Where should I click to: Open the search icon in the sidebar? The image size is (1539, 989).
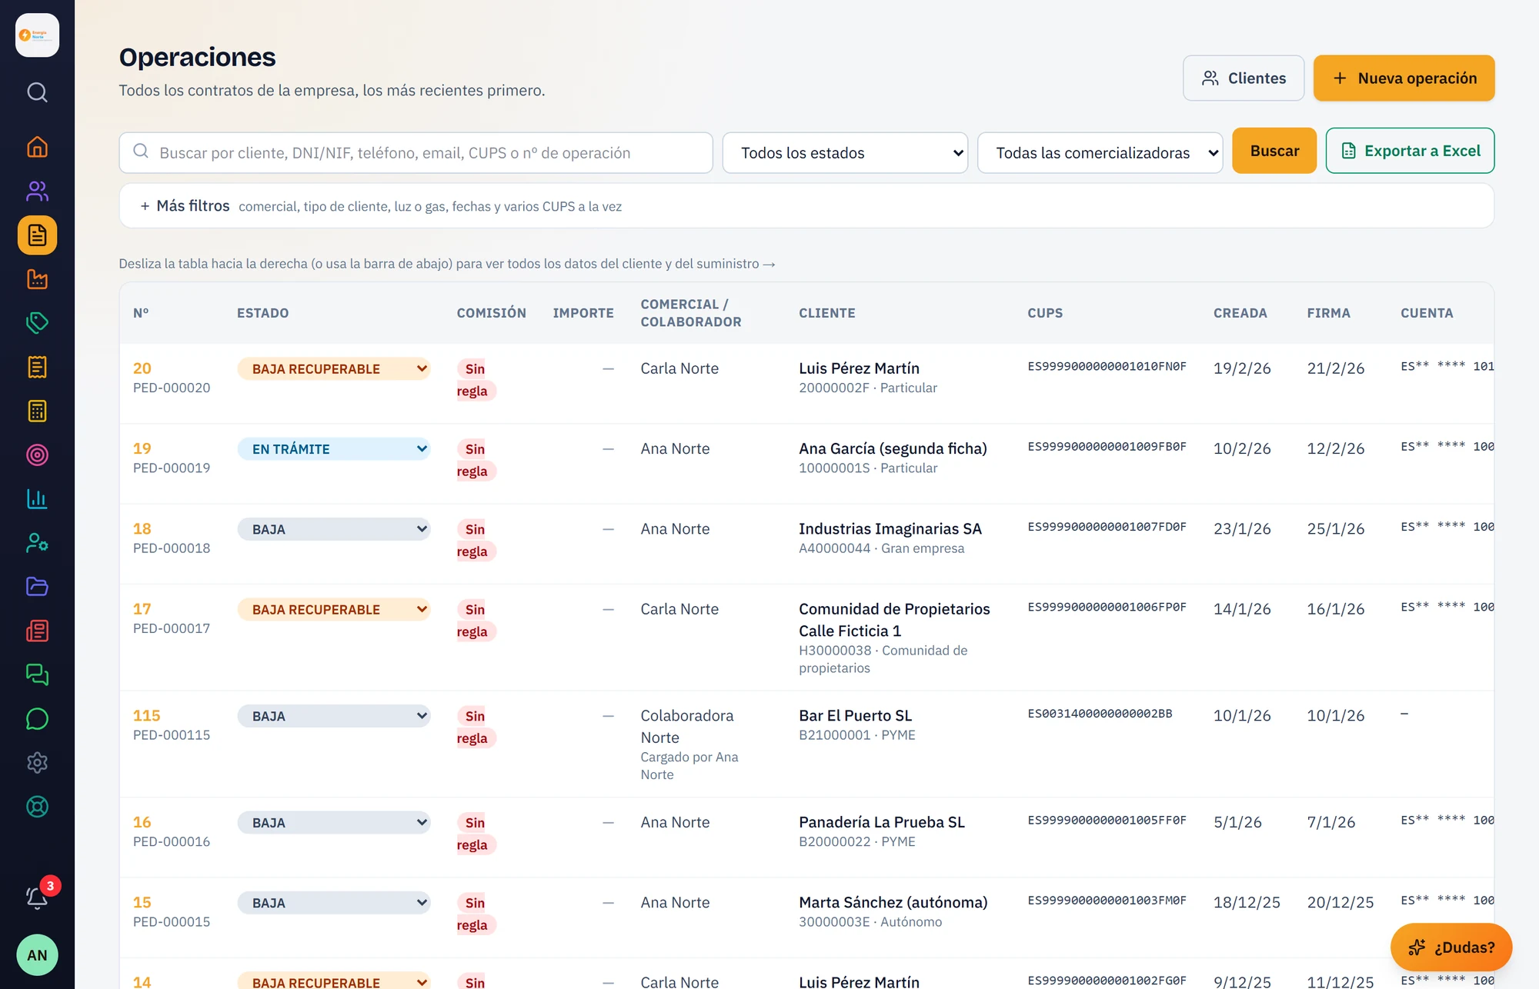37,92
